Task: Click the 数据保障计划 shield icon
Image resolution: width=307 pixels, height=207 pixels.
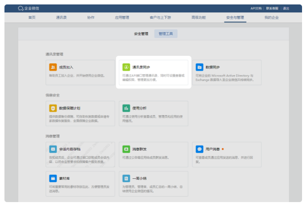Action: (53, 108)
